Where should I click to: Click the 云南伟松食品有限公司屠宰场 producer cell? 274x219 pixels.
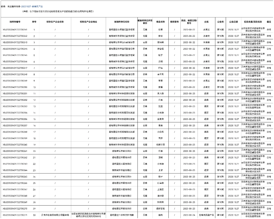(x=55, y=215)
